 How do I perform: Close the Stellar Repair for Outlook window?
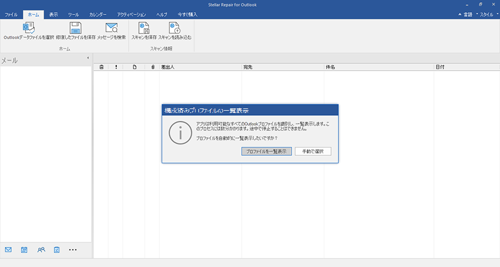tap(494, 5)
